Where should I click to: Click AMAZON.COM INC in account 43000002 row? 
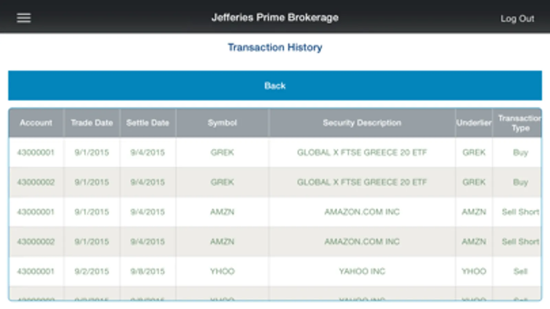[x=362, y=242]
